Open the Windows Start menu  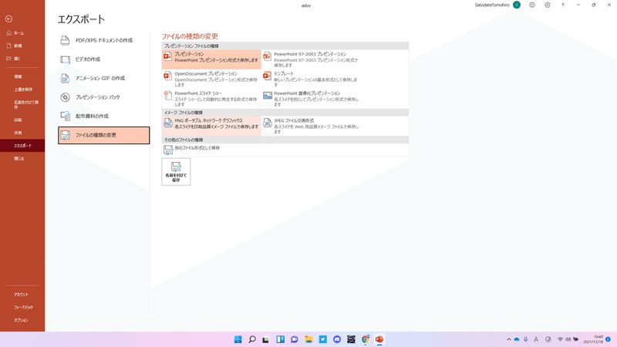238,339
